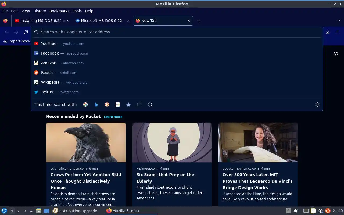Open the View menu

click(x=26, y=11)
